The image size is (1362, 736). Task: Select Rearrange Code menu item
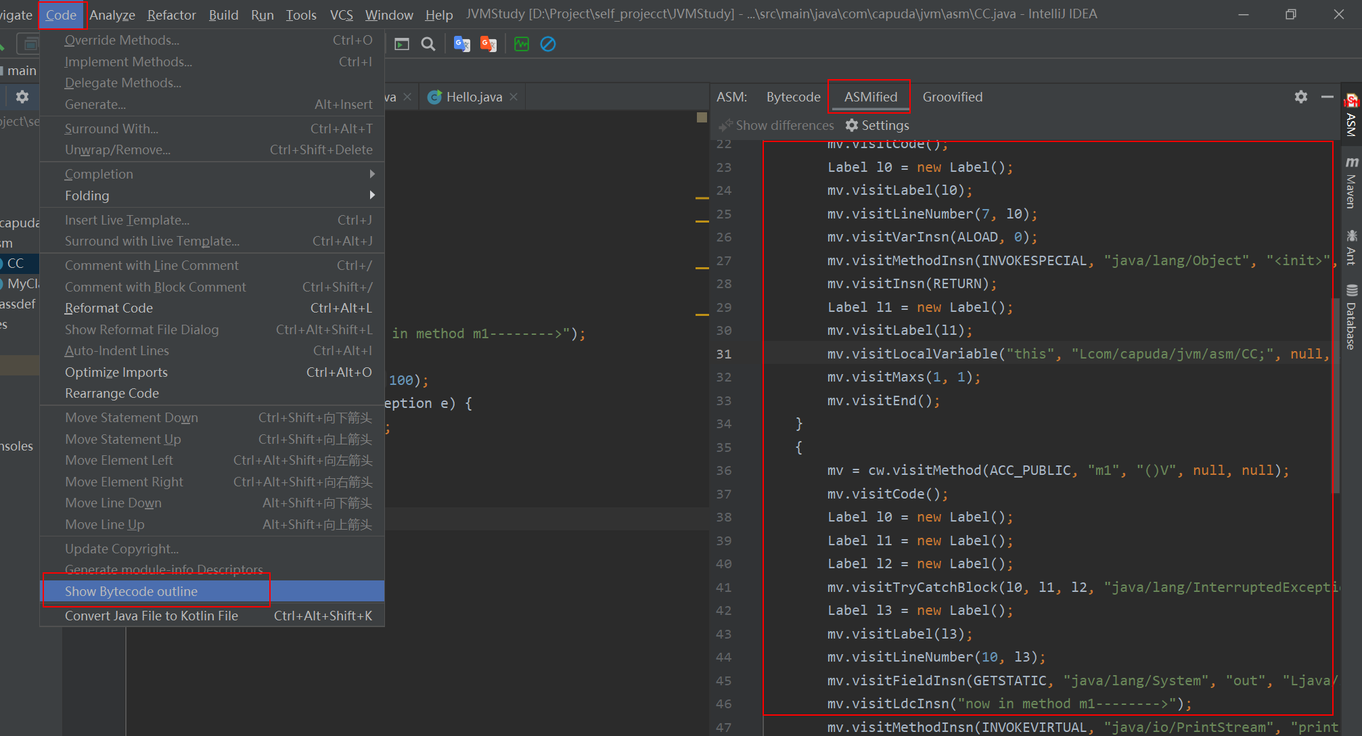tap(212, 393)
